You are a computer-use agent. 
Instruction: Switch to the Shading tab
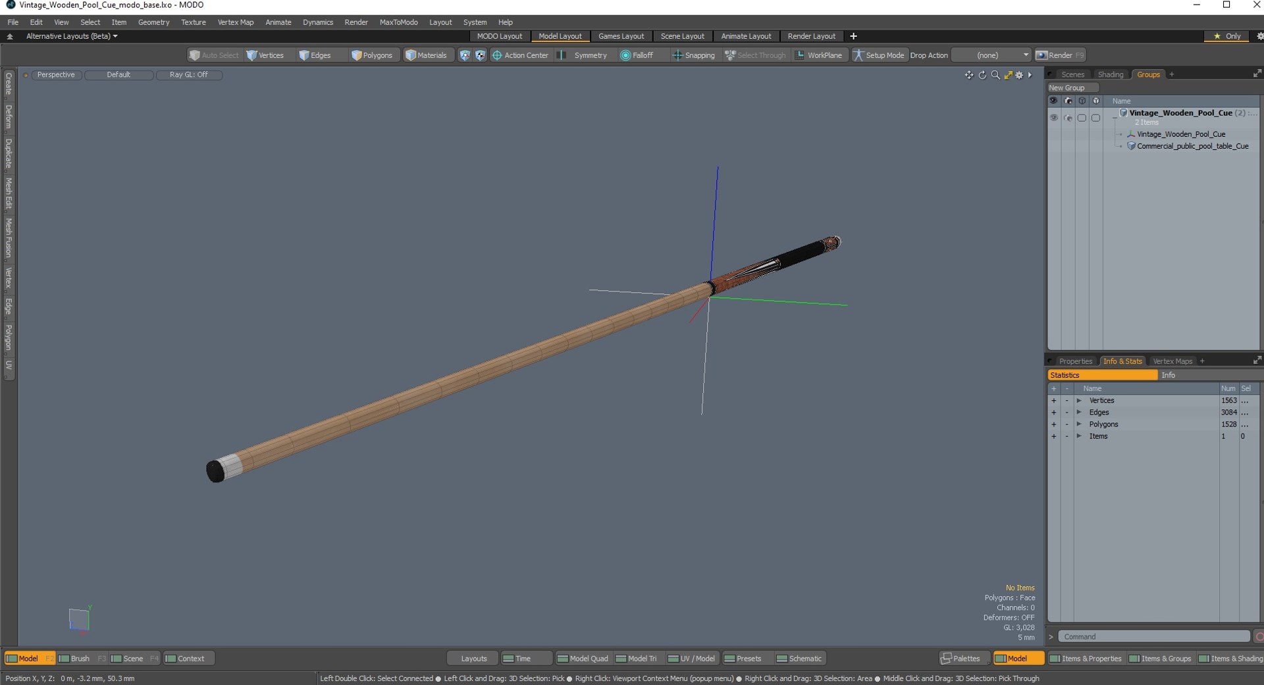point(1111,74)
